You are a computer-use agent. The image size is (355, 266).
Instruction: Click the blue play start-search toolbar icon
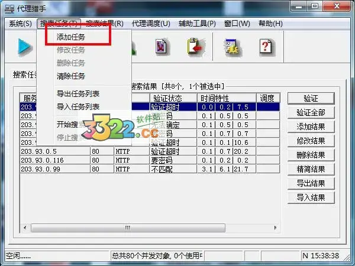click(x=24, y=46)
